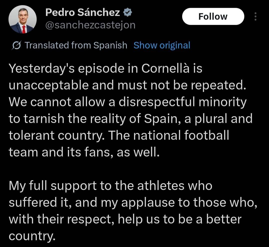The width and height of the screenshot is (269, 247).
Task: Switch the tweet back to its original language
Action: 162,45
